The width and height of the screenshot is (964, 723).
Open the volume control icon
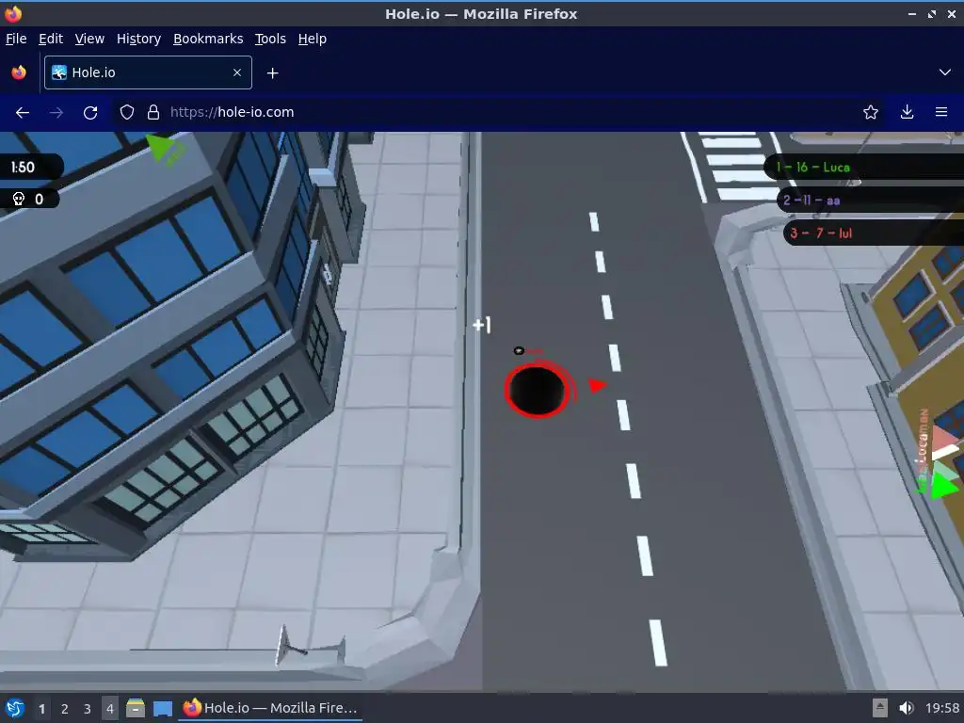coord(906,708)
